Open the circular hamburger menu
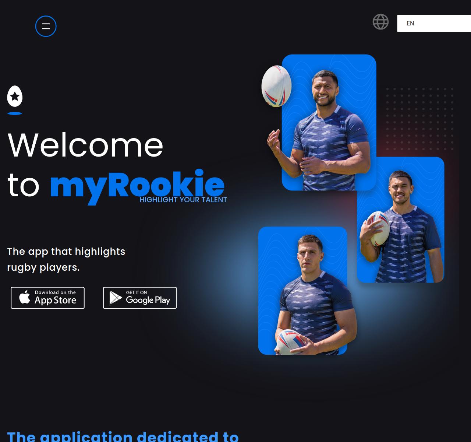 click(x=46, y=26)
